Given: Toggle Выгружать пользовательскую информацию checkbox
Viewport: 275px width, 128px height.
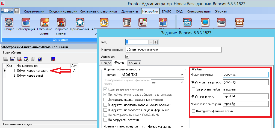Looking at the screenshot, I should click(x=105, y=110).
